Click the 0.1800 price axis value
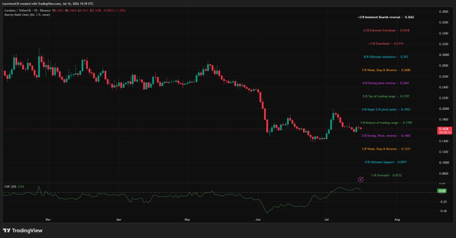456x238 pixels. coord(443,119)
